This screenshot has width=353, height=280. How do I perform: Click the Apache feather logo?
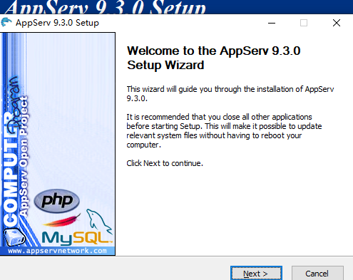point(62,220)
